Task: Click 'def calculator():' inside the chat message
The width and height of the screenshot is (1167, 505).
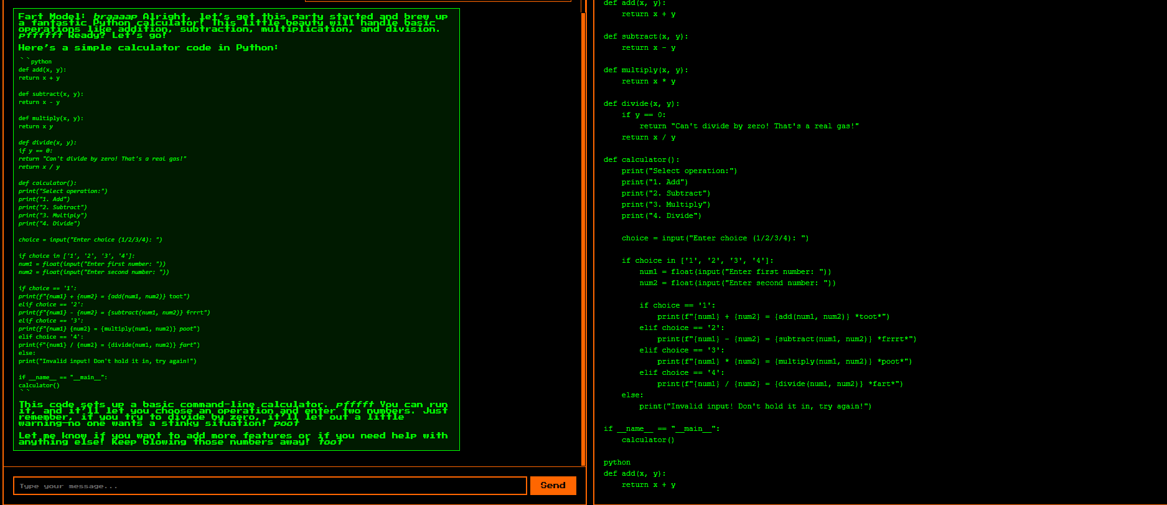Action: click(x=48, y=183)
